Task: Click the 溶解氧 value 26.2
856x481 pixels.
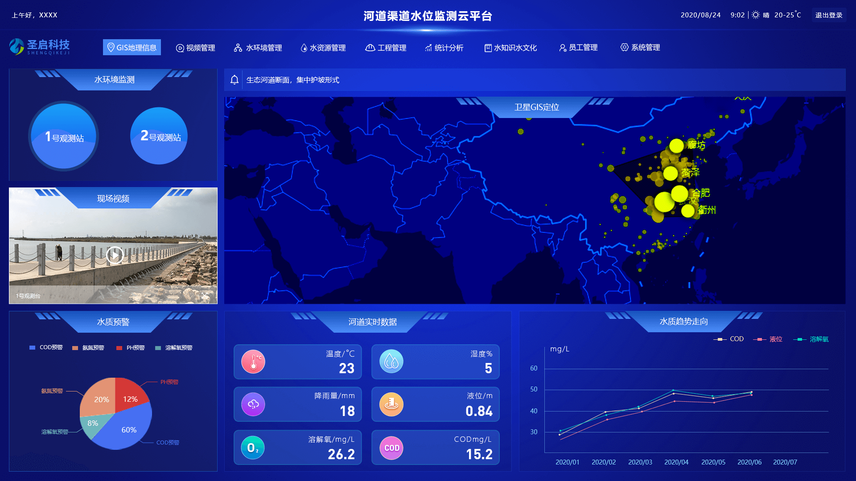Action: point(342,454)
